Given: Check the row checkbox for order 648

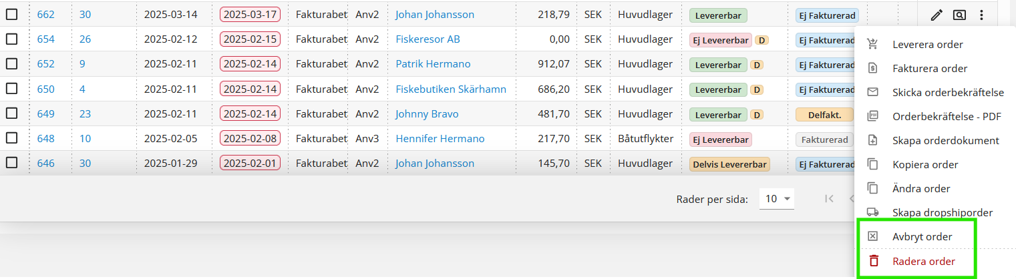Looking at the screenshot, I should (x=12, y=139).
